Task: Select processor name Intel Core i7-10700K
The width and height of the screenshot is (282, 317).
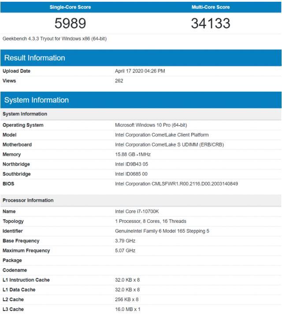Action: click(x=137, y=211)
